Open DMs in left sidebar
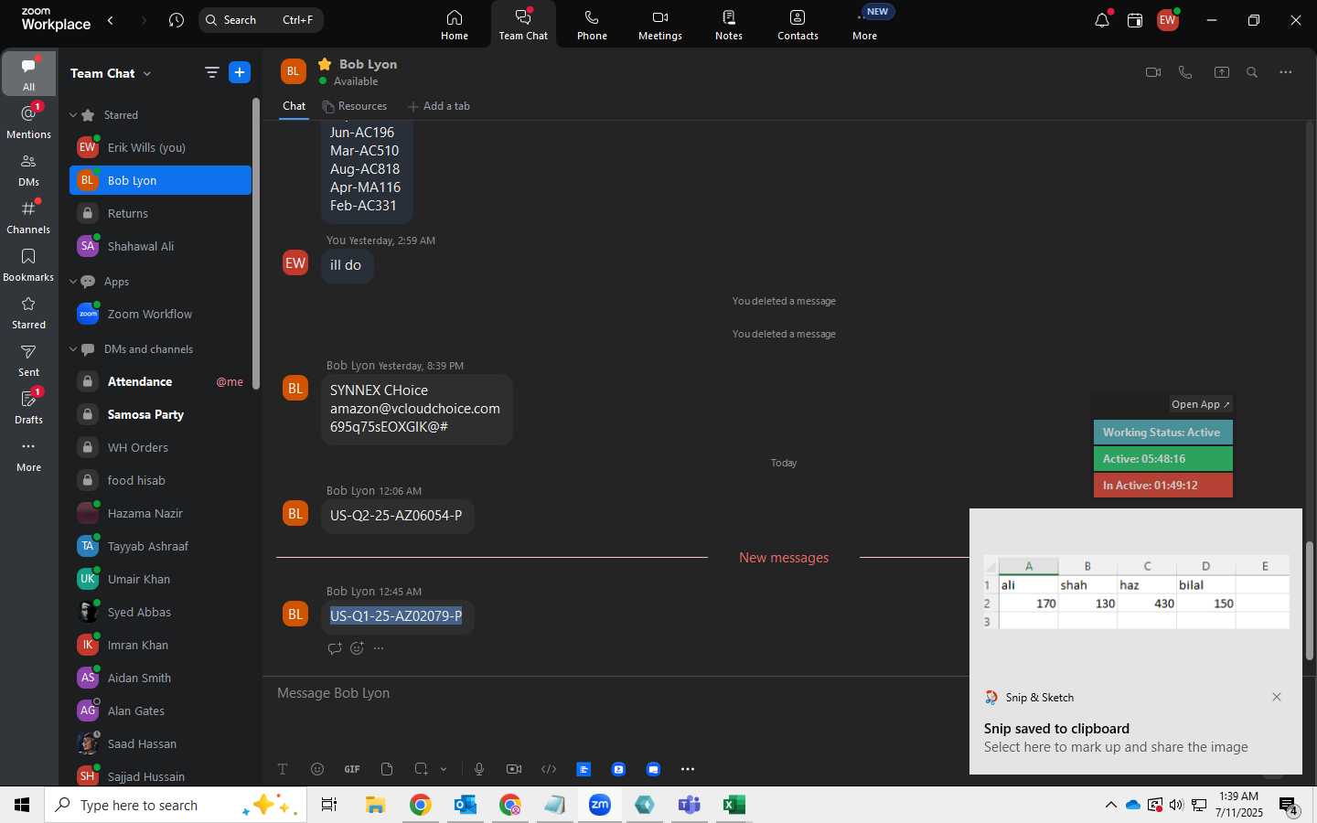 click(x=29, y=169)
